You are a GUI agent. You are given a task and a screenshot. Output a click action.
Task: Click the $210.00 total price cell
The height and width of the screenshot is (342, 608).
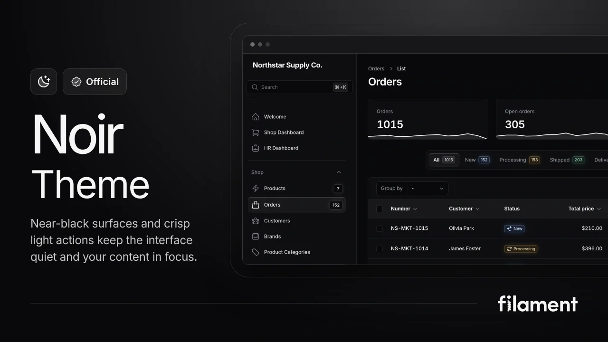coord(592,228)
